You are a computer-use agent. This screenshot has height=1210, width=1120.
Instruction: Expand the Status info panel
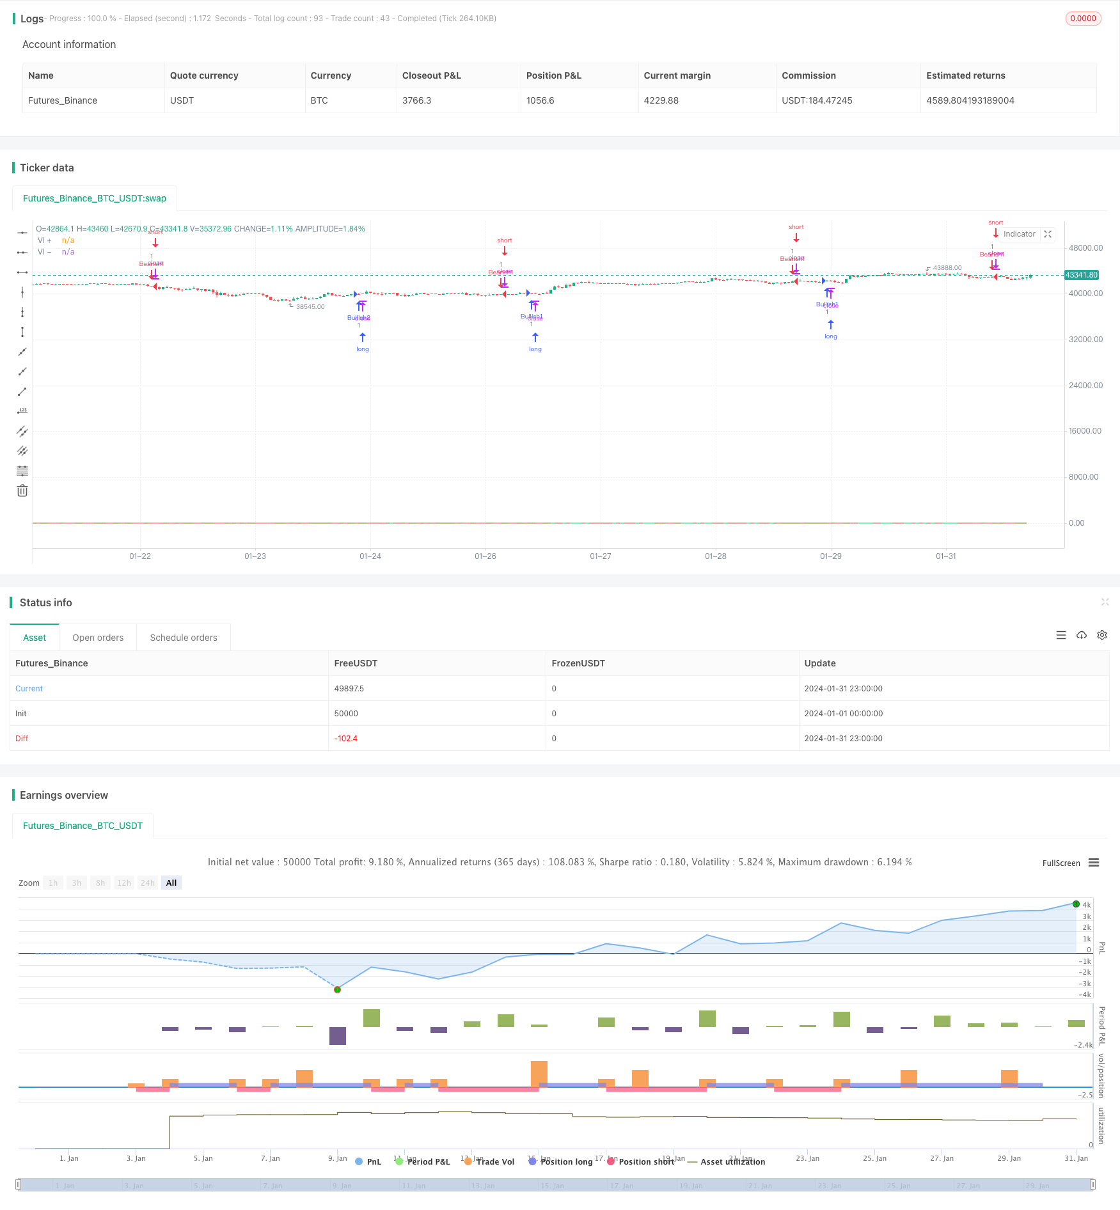pyautogui.click(x=1105, y=602)
